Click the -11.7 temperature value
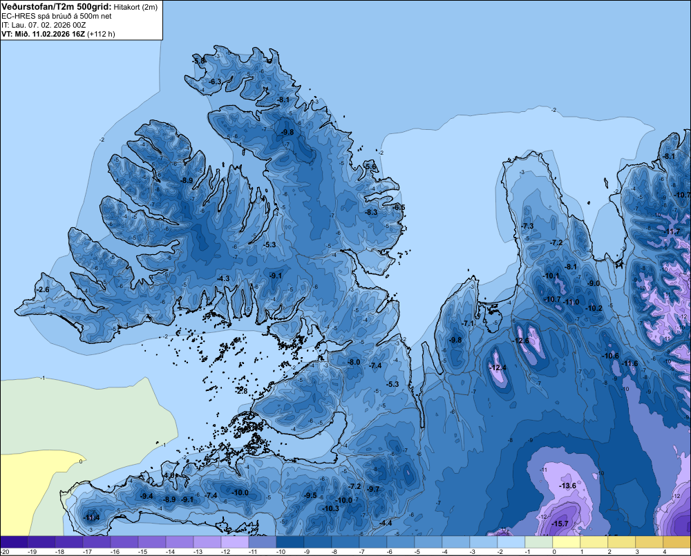This screenshot has height=556, width=691. [x=672, y=231]
